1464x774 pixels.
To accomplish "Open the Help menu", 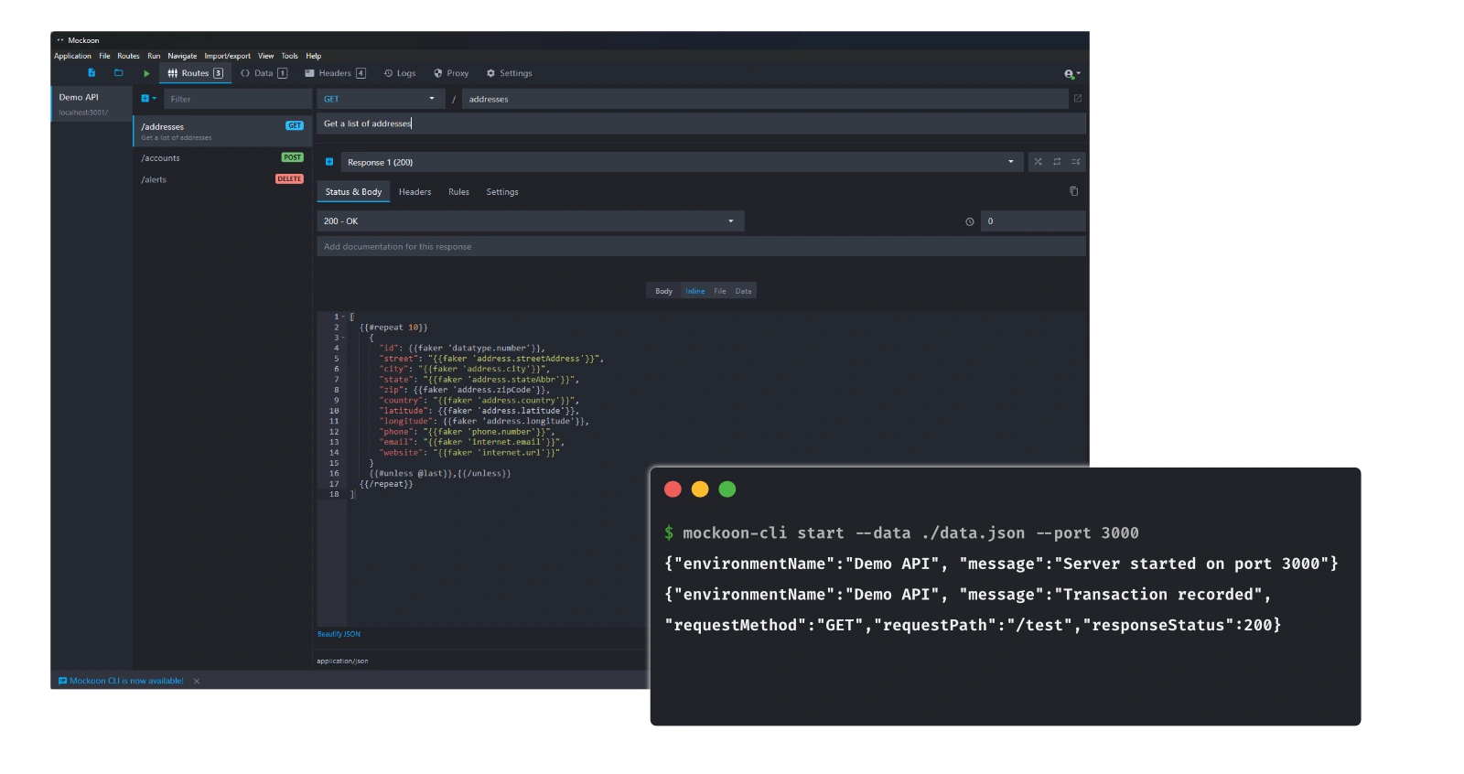I will (x=314, y=56).
